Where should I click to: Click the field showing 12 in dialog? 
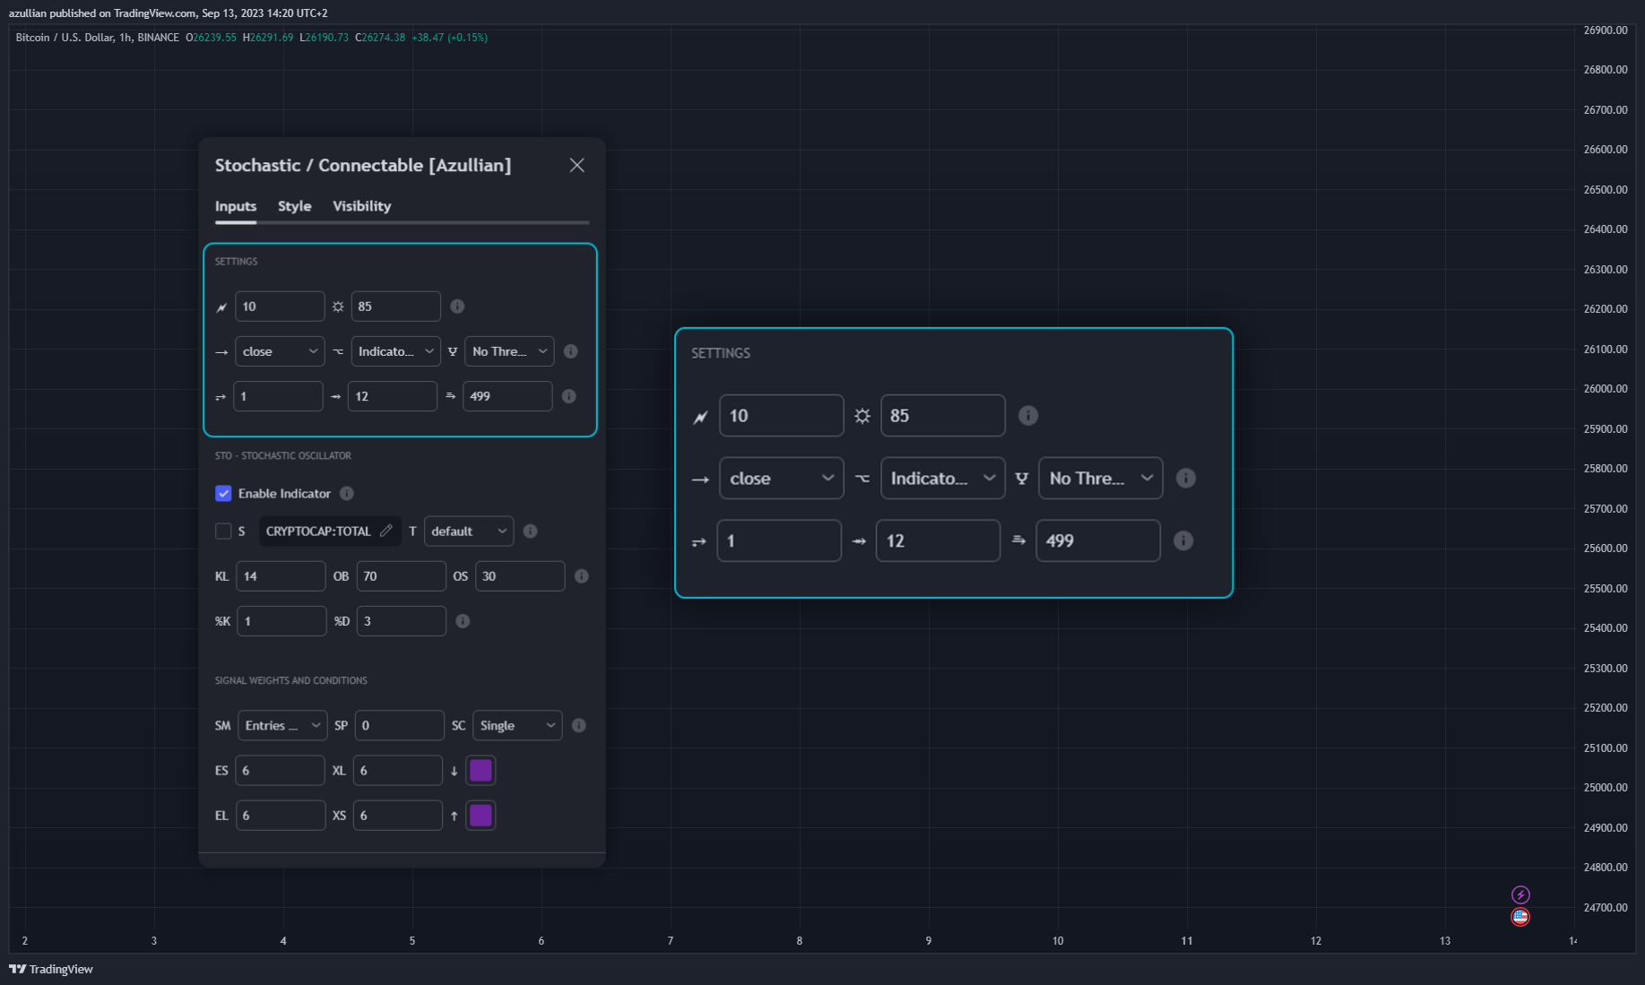pyautogui.click(x=392, y=396)
